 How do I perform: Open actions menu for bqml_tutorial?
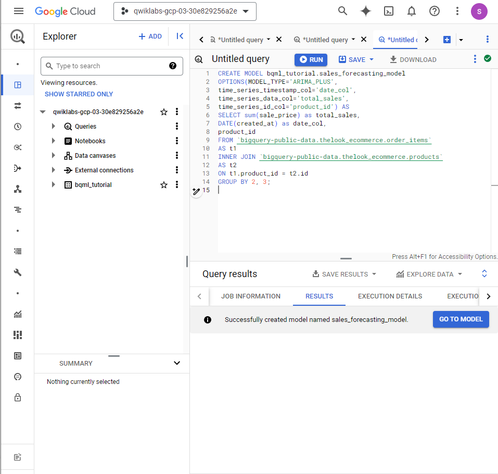click(177, 185)
